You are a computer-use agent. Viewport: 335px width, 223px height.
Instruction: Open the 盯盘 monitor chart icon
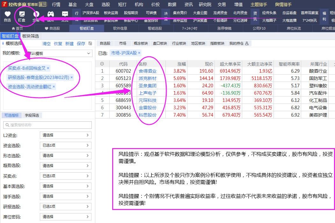(x=22, y=14)
